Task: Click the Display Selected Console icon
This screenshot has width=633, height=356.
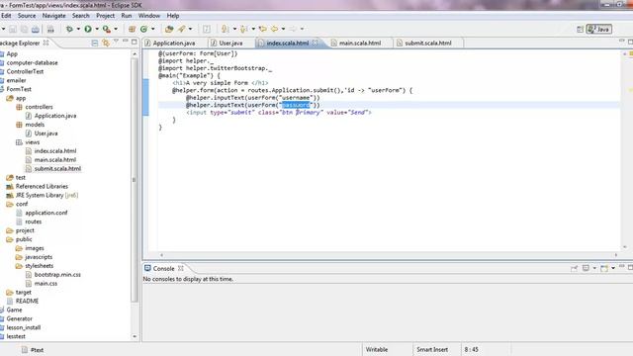Action: click(x=586, y=268)
